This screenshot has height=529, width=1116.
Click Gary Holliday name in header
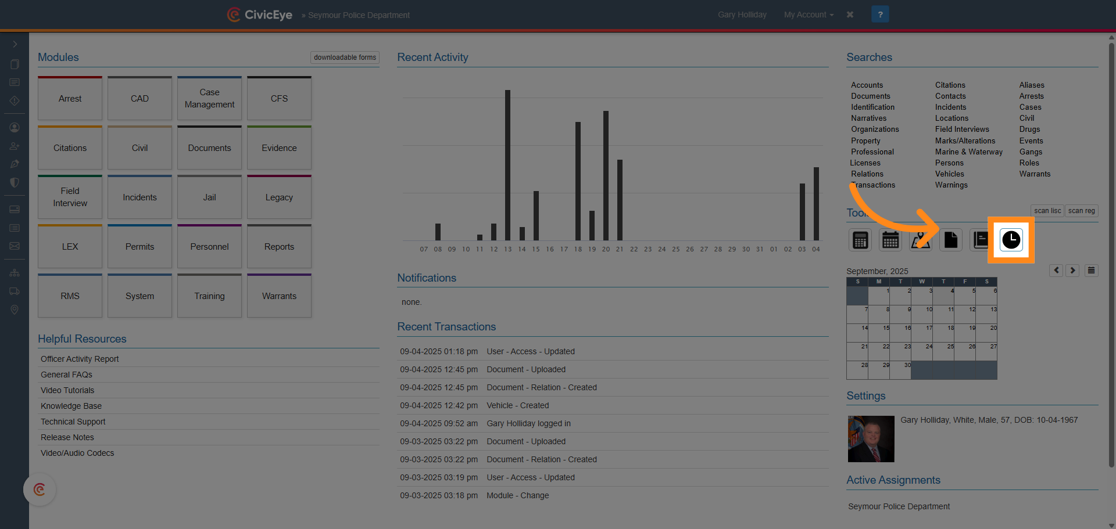742,15
